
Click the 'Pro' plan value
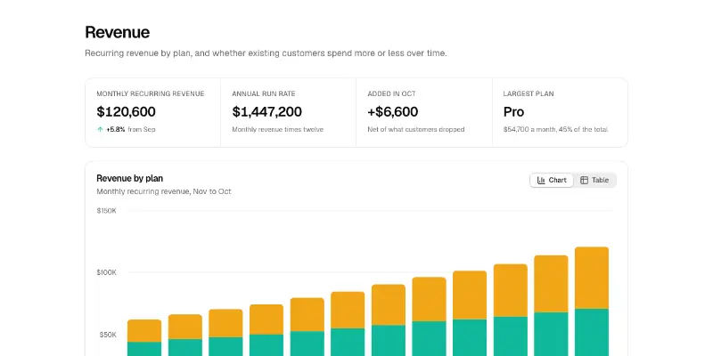tap(514, 112)
